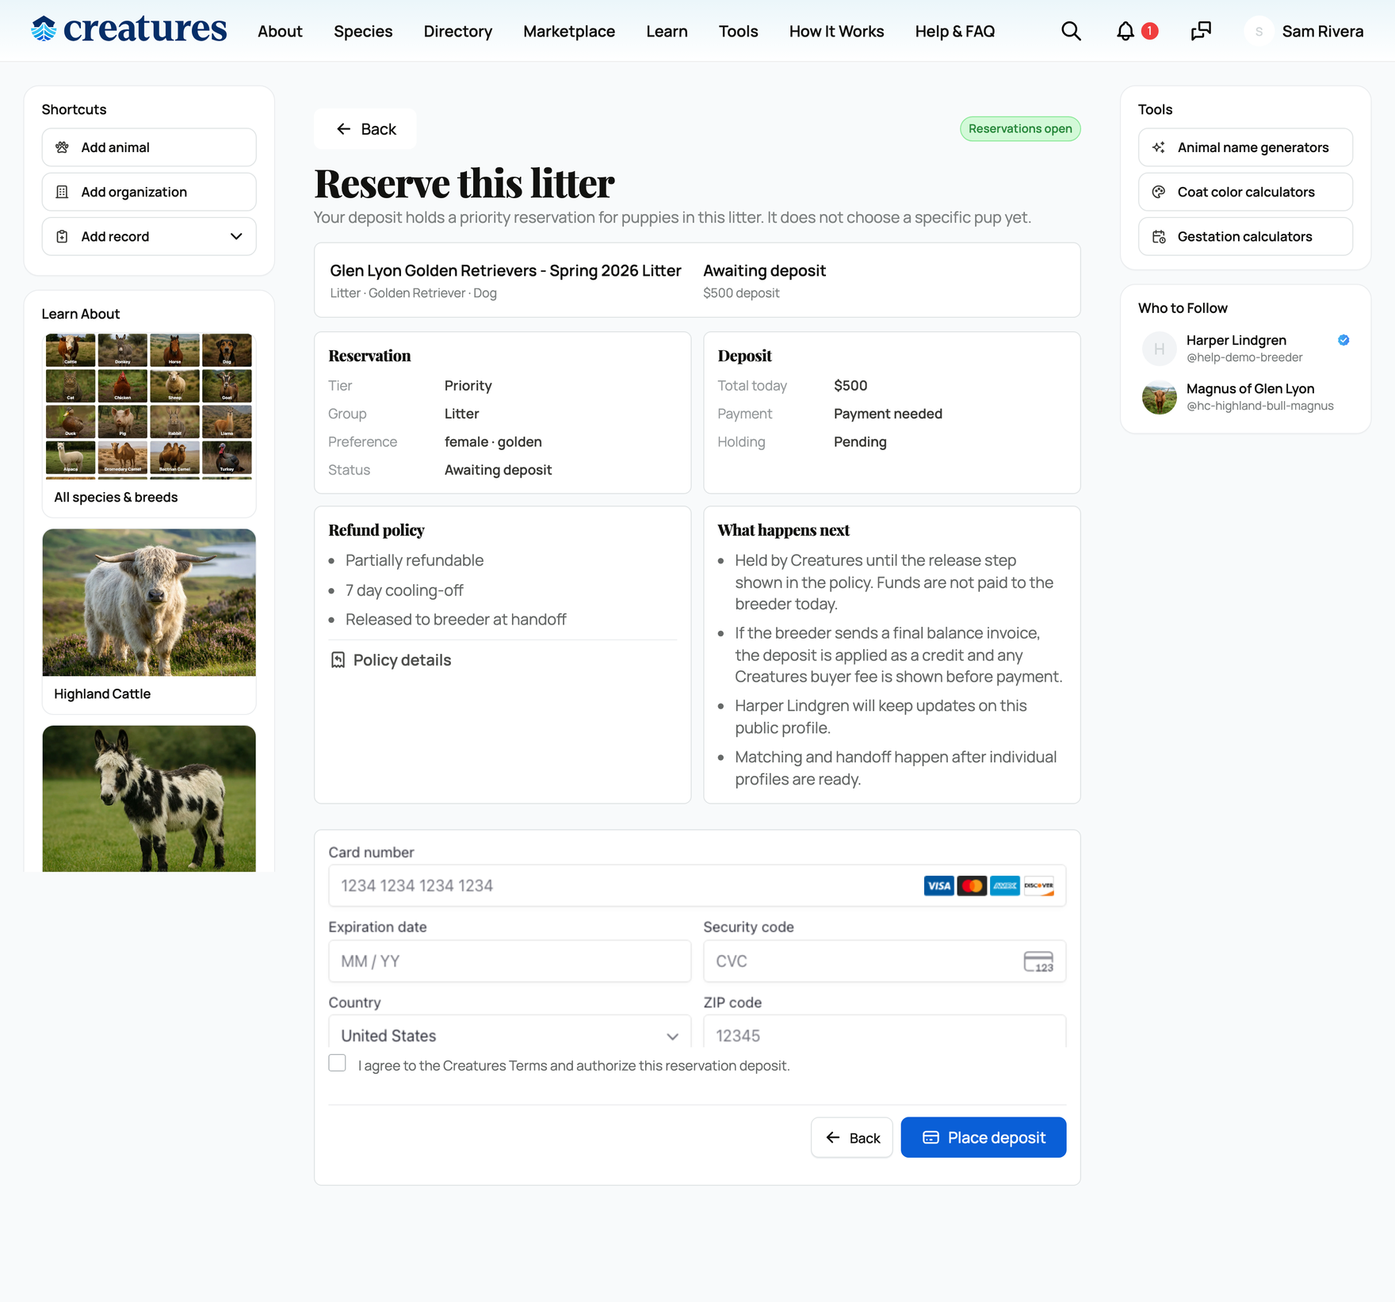Open Coat color calculators
Screen dimensions: 1395x1302
point(1245,192)
